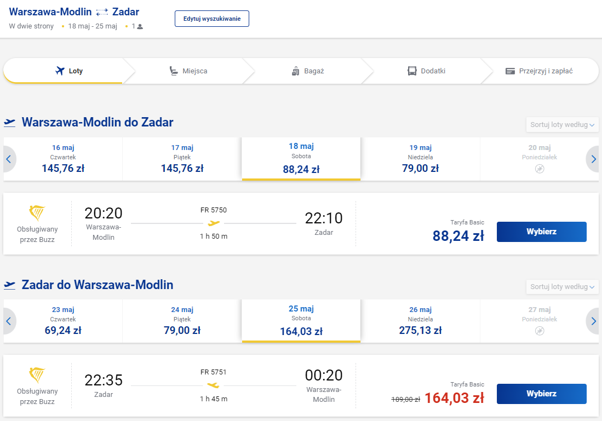The image size is (602, 421).
Task: Choose return flight FR 5751 with Wybierz
Action: pos(541,394)
